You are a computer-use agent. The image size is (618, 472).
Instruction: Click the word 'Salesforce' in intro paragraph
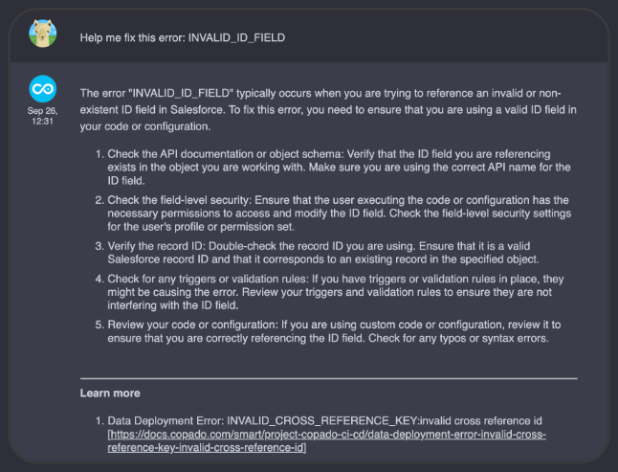(x=197, y=109)
